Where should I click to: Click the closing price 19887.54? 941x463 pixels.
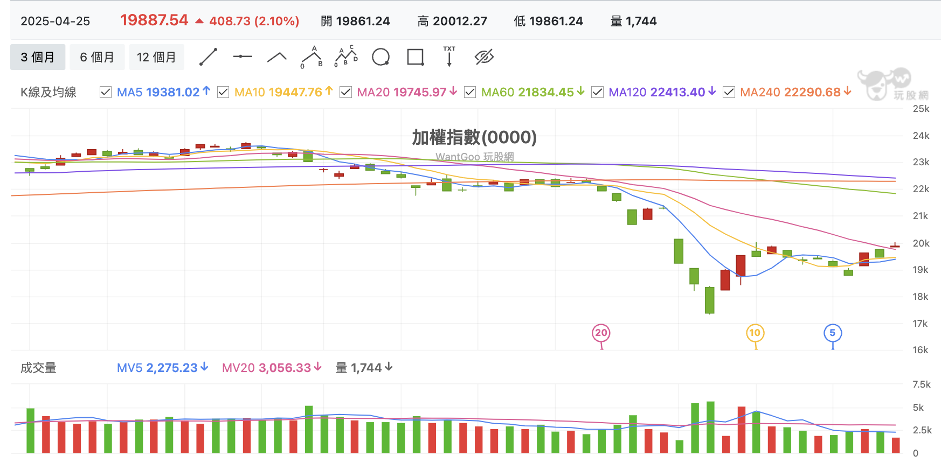154,20
